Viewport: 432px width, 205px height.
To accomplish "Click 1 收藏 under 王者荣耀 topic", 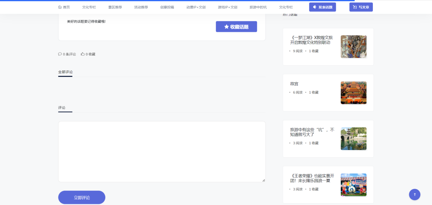I will (313, 189).
